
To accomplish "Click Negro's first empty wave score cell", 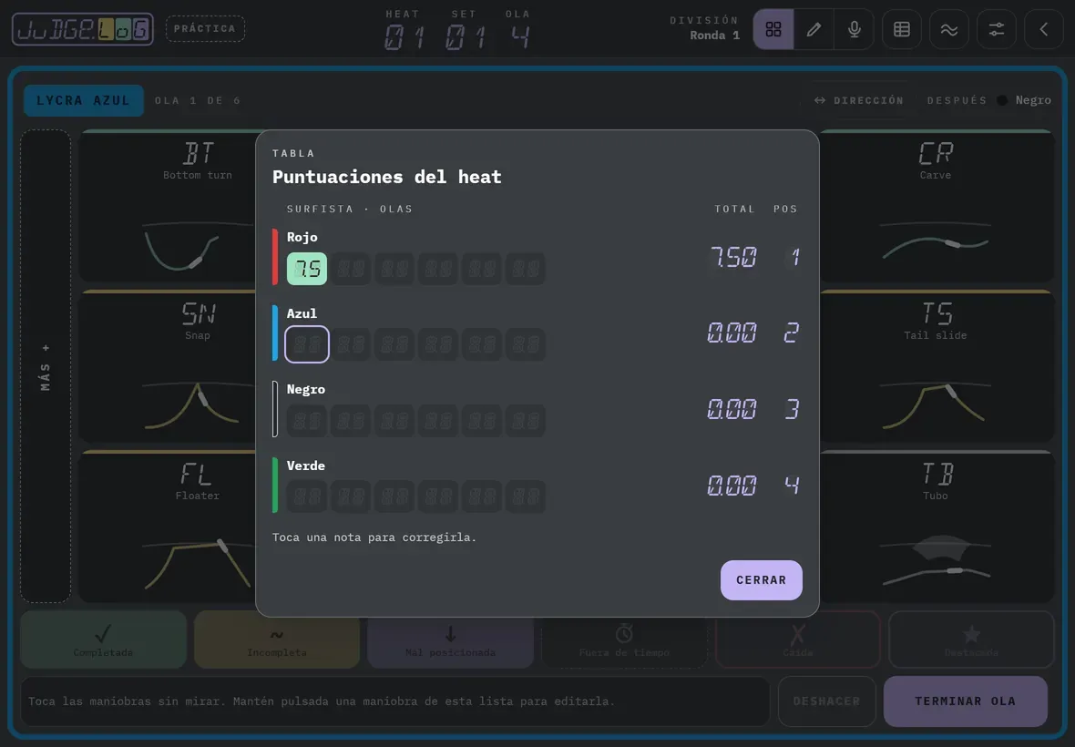I will (x=306, y=420).
